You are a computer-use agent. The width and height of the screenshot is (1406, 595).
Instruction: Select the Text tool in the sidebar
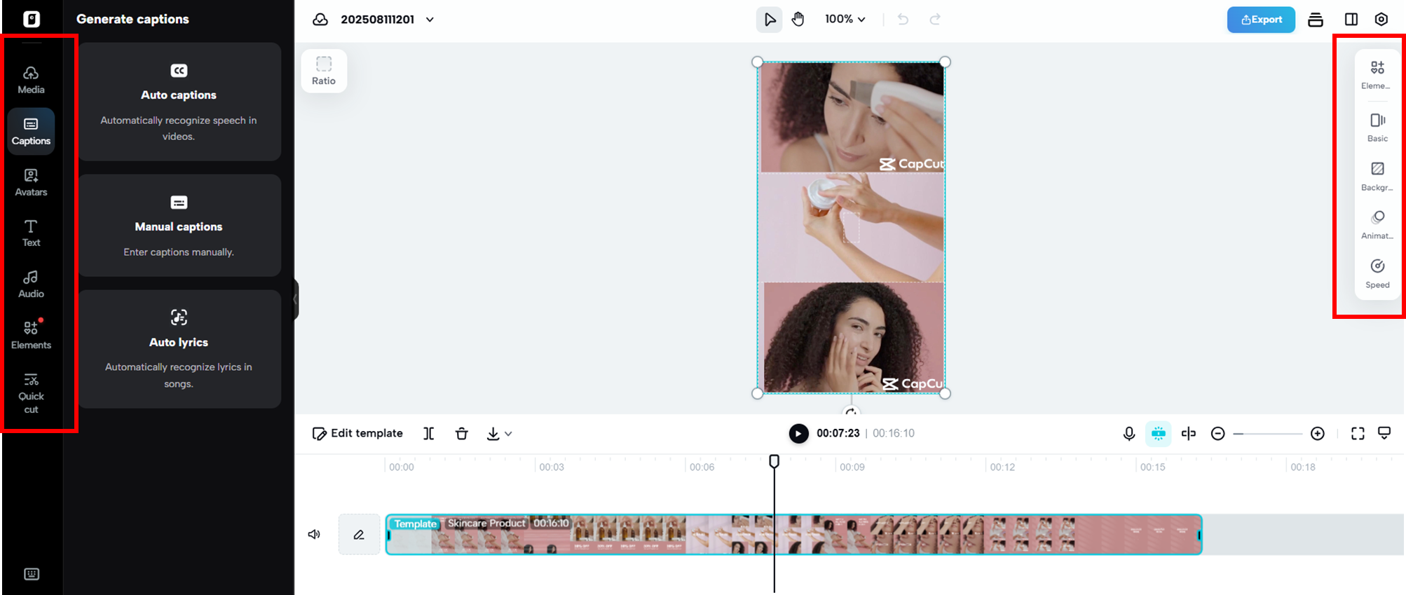tap(31, 233)
